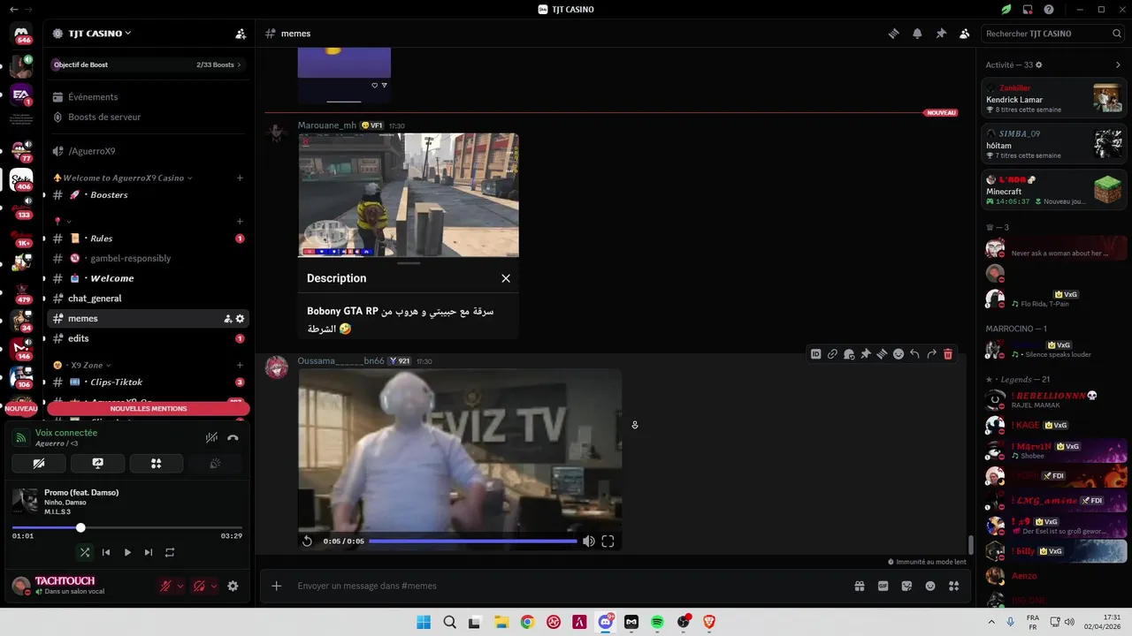Turn on camera in voice panel
Image resolution: width=1132 pixels, height=636 pixels.
tap(39, 463)
